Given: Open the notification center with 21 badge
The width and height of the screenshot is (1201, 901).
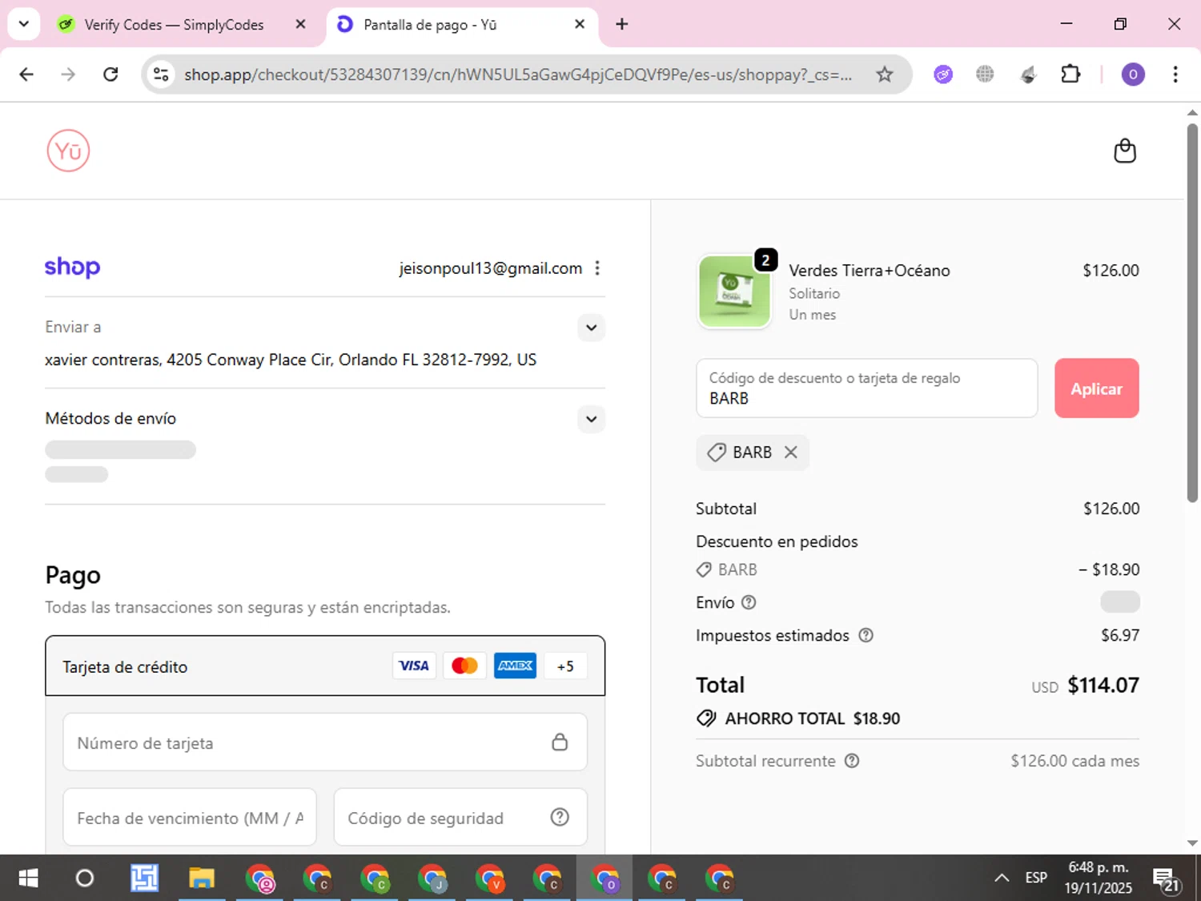Looking at the screenshot, I should (x=1167, y=879).
